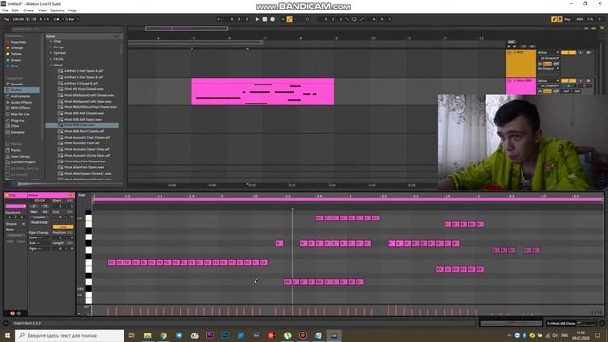The image size is (608, 342).
Task: Select the Blue collection tag
Action: point(15,66)
